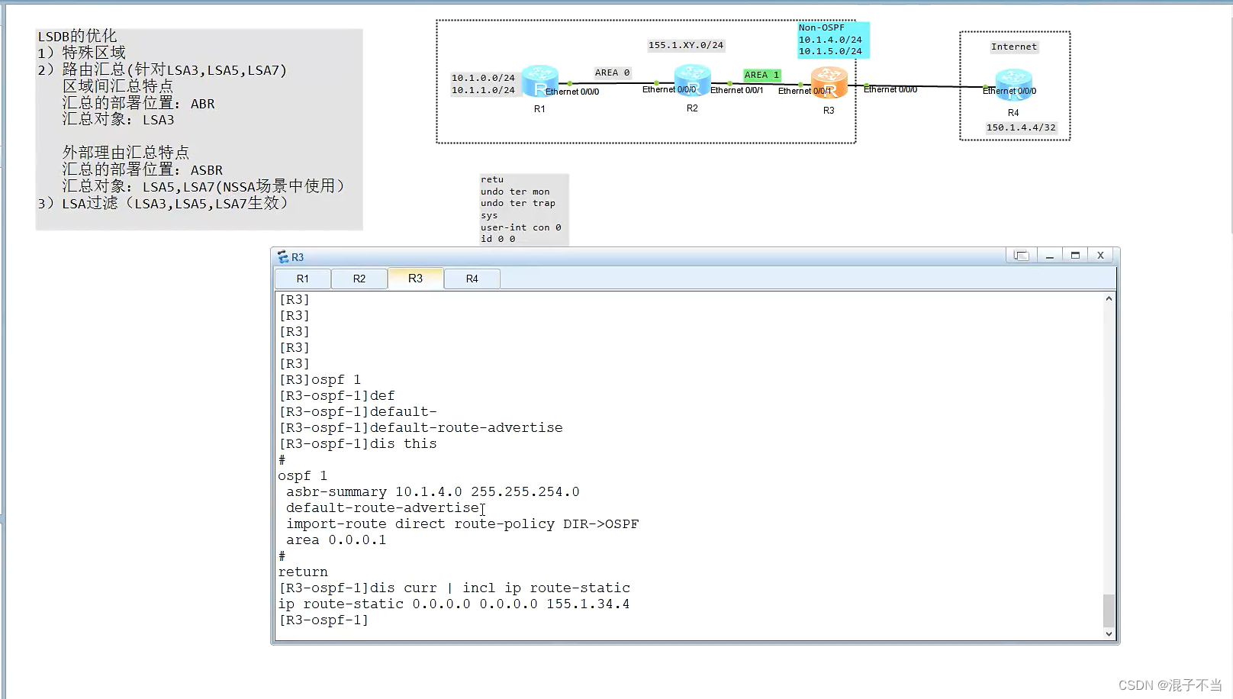Click the R2 label under router
This screenshot has height=699, width=1233.
coord(692,108)
